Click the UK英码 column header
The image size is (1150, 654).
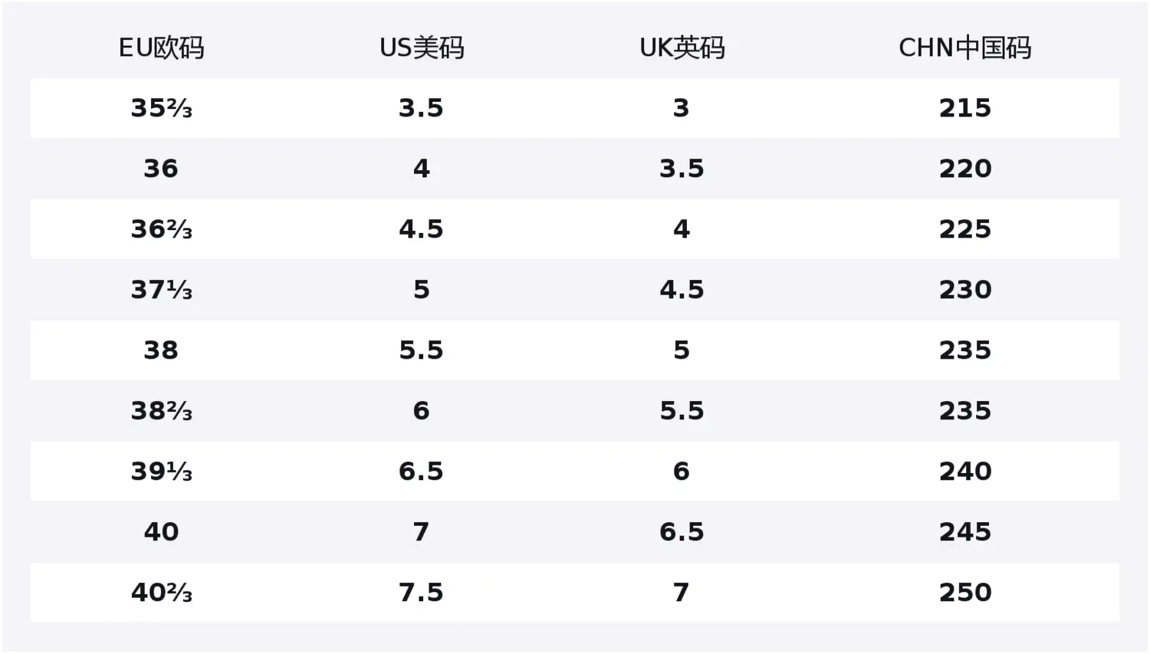click(682, 48)
